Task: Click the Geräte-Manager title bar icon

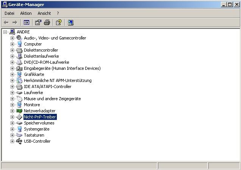Action: point(5,4)
